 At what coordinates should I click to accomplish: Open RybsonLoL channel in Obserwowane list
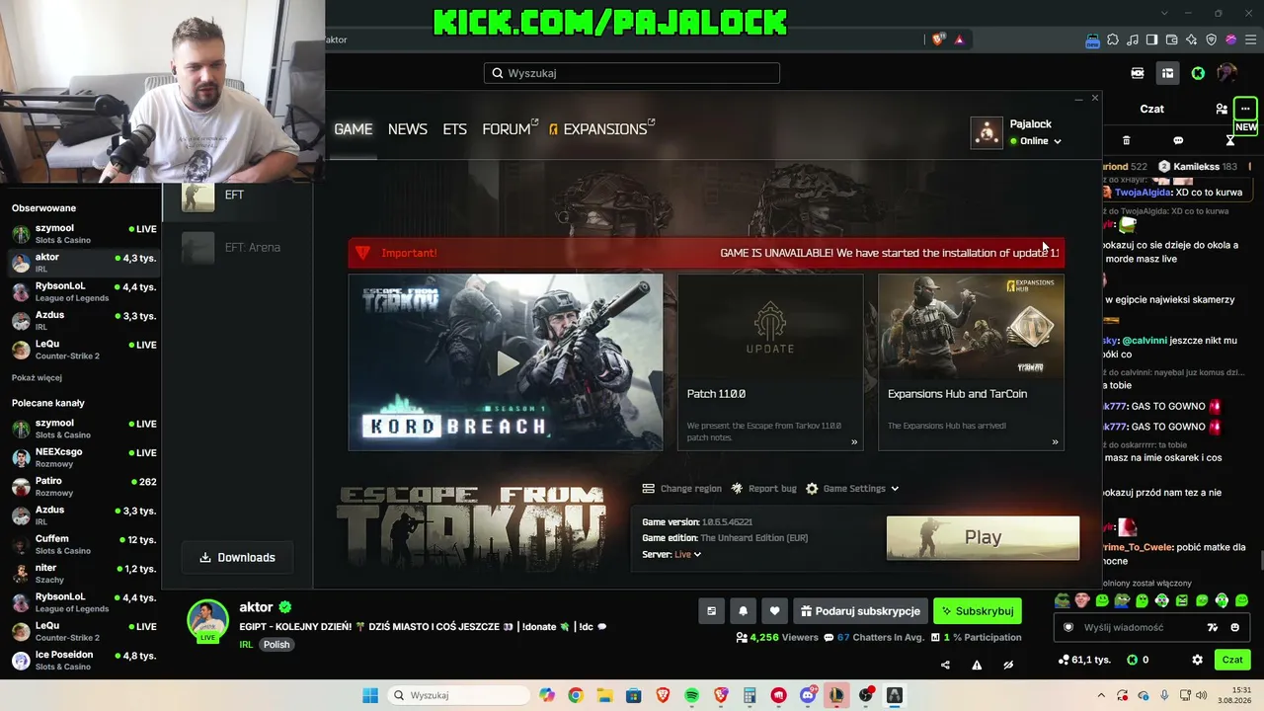point(84,291)
